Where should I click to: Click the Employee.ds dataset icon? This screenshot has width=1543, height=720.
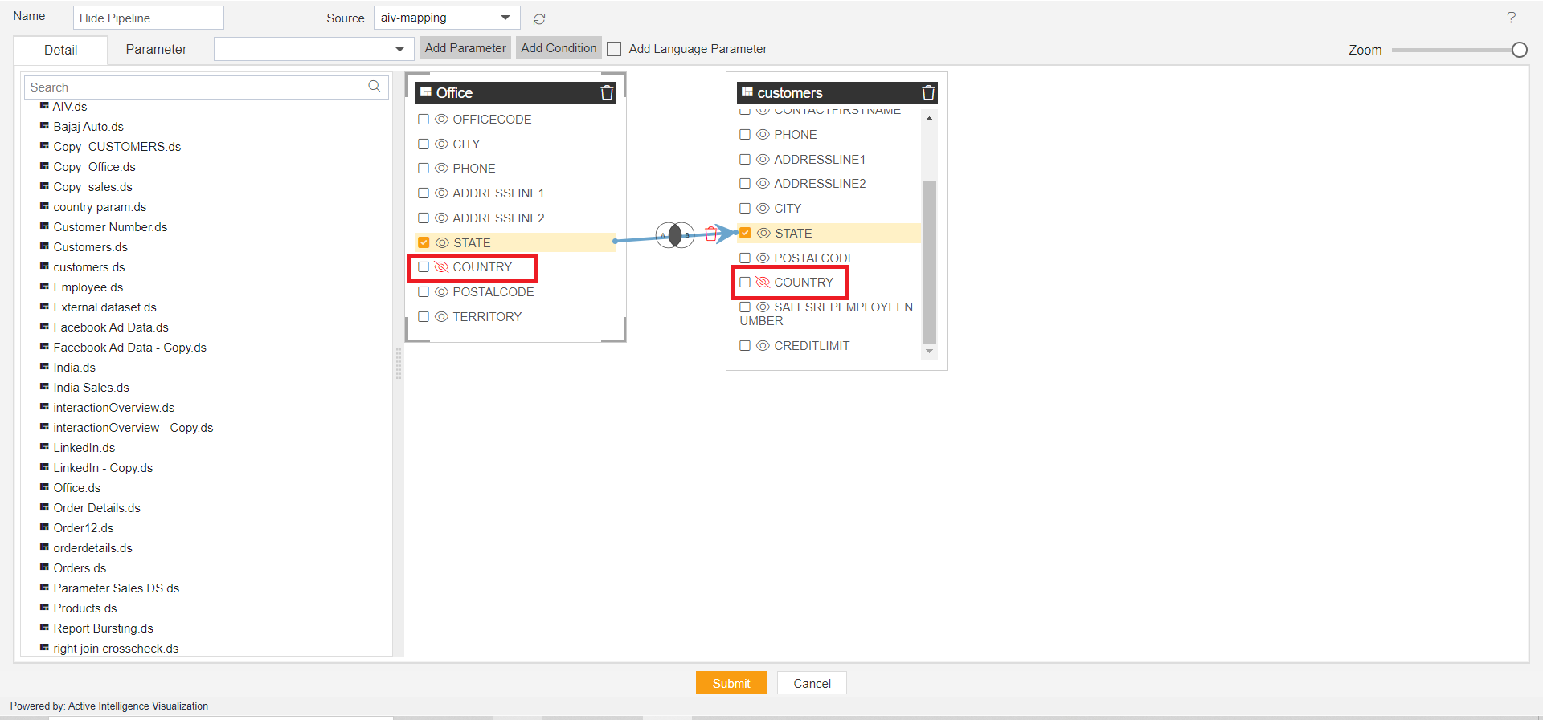44,286
